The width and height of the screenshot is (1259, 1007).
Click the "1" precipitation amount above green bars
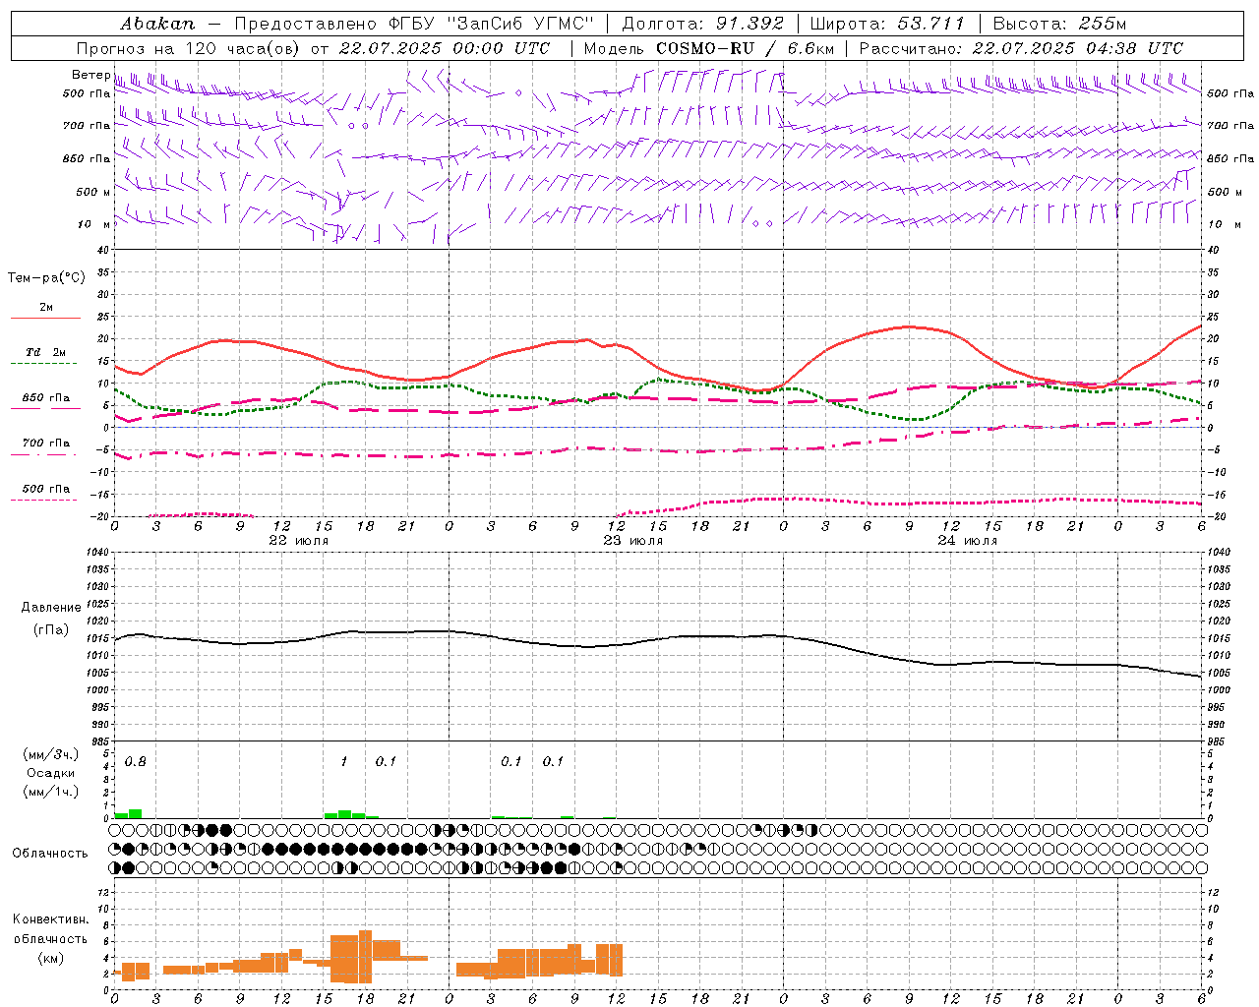[344, 762]
